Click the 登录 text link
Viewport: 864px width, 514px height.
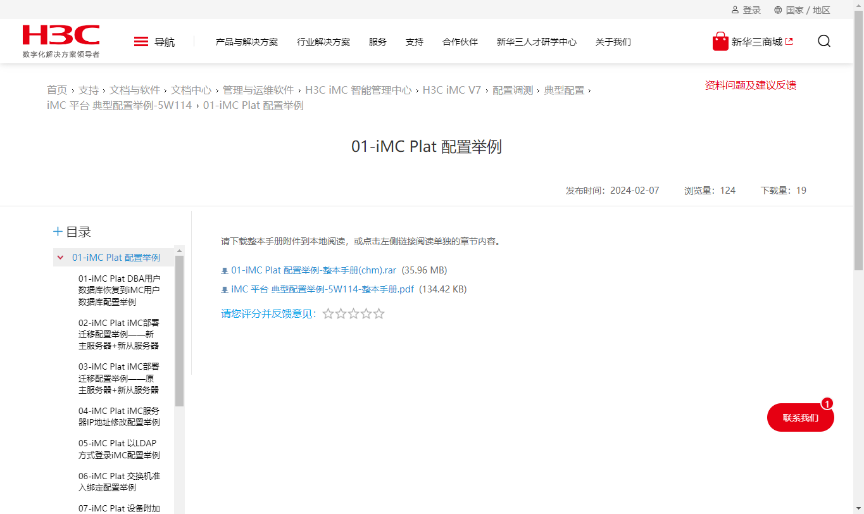(752, 10)
